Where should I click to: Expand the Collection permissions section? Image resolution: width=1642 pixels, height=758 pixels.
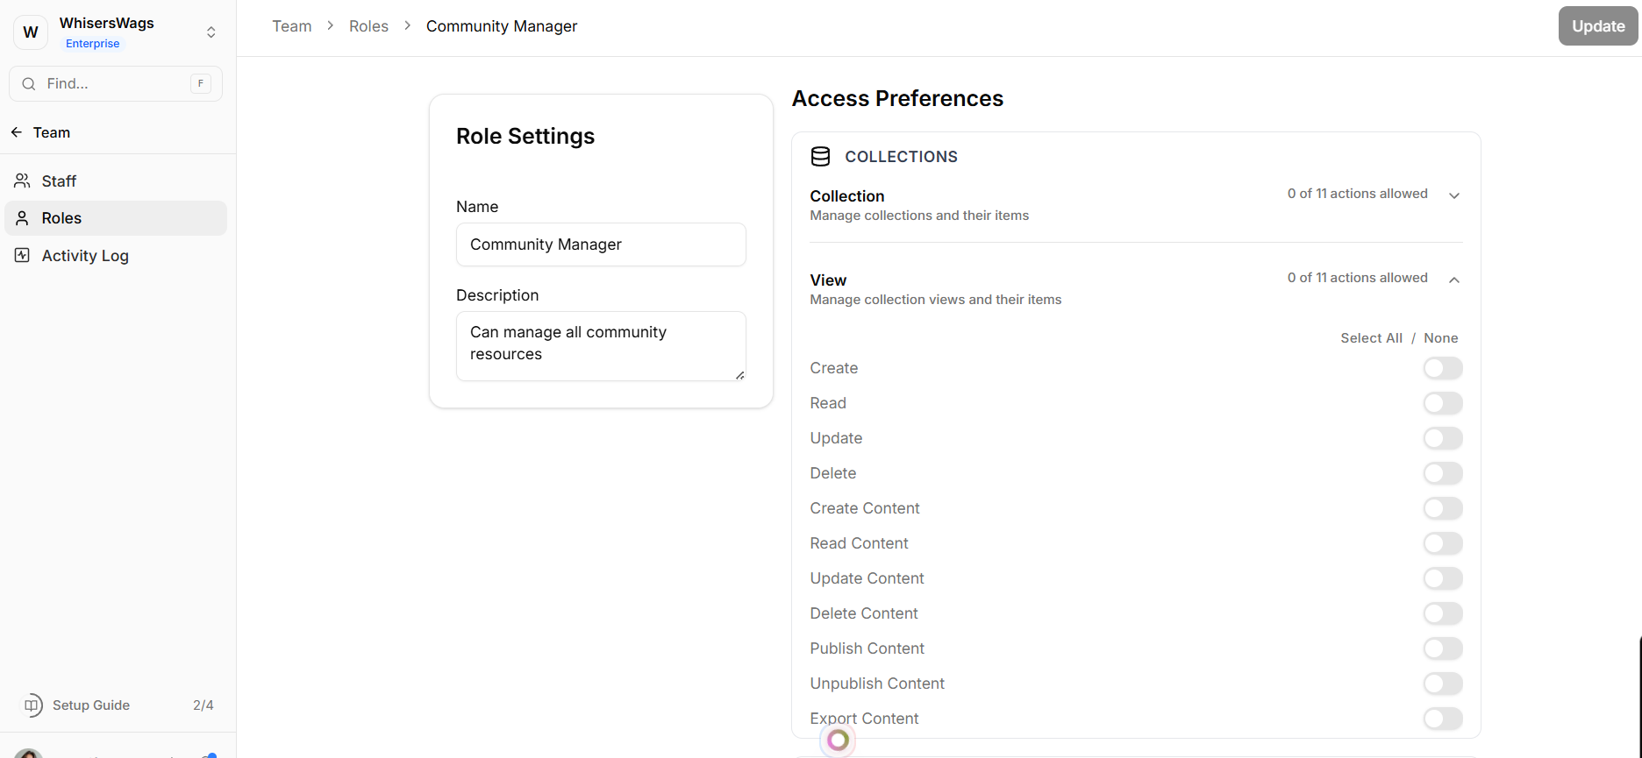pos(1453,195)
